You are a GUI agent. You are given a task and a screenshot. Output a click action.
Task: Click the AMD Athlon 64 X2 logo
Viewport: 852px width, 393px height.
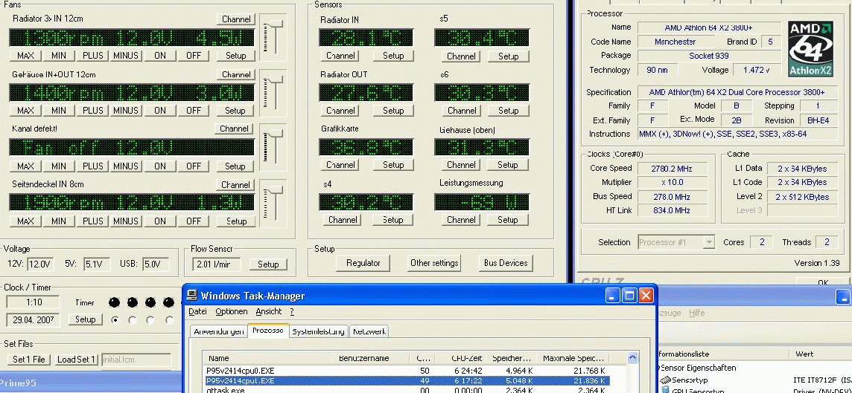[x=810, y=49]
